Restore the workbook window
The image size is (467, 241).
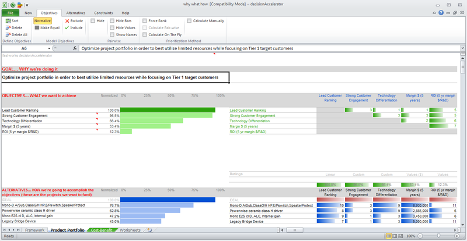coord(455,13)
